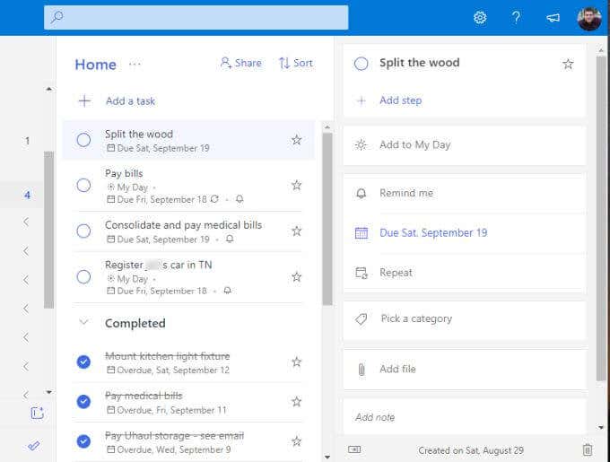The image size is (610, 462).
Task: Click the bell icon next to Remind me
Action: click(361, 193)
